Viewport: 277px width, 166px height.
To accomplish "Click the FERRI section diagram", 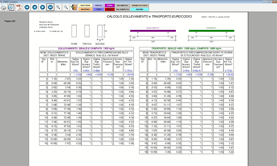I will 74,31.
